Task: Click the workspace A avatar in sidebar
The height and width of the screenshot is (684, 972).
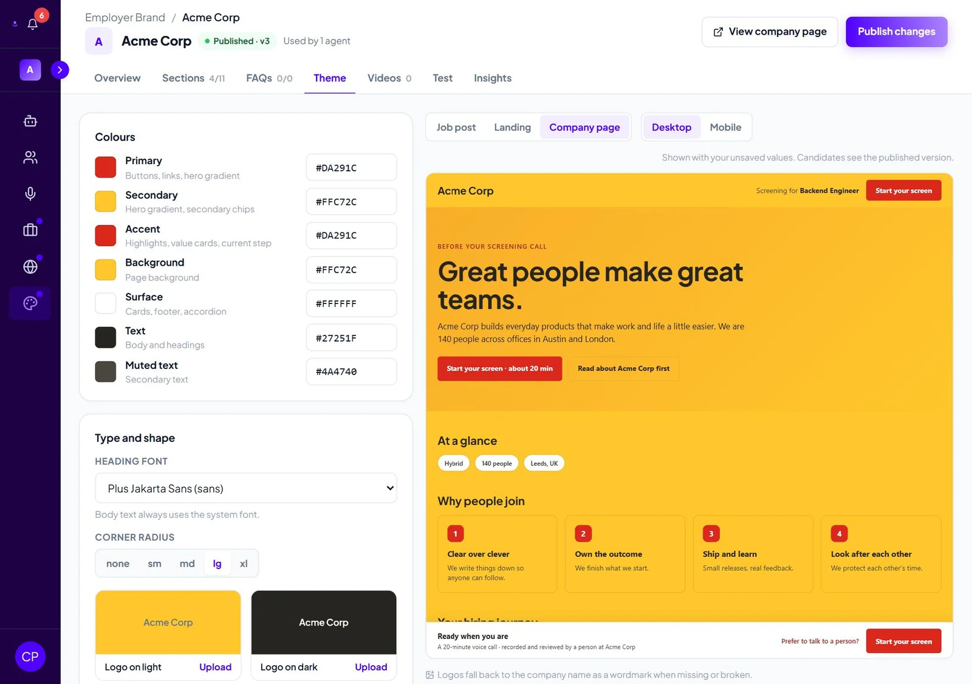Action: (x=30, y=70)
